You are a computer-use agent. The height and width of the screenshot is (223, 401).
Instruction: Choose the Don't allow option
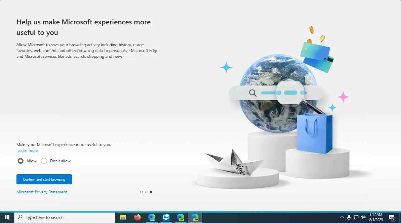(x=44, y=161)
